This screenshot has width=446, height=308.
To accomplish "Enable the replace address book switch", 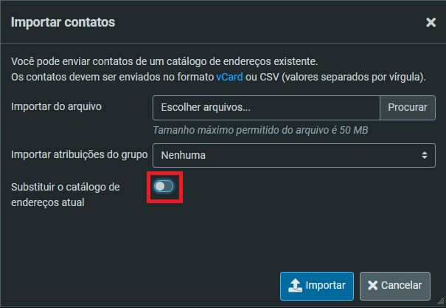I will point(164,186).
